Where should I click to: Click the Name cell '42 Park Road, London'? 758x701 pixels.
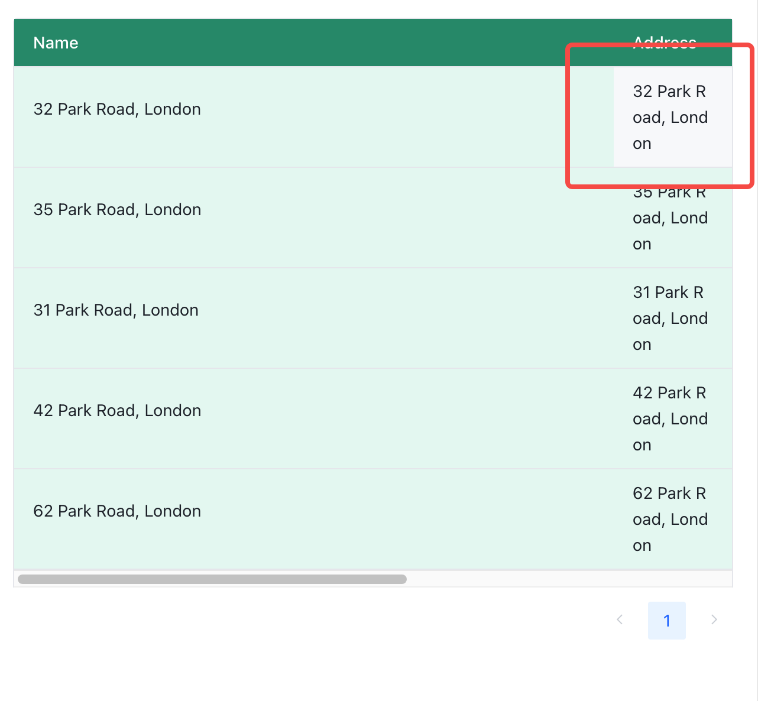pyautogui.click(x=314, y=418)
